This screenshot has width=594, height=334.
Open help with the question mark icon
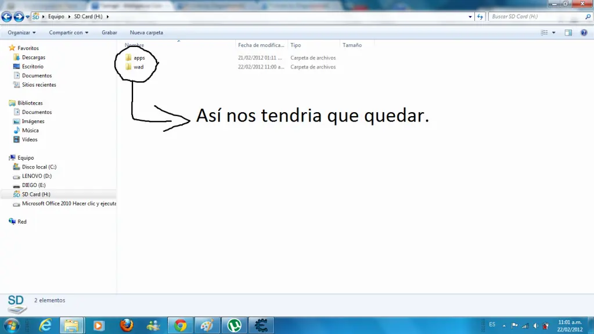(584, 33)
